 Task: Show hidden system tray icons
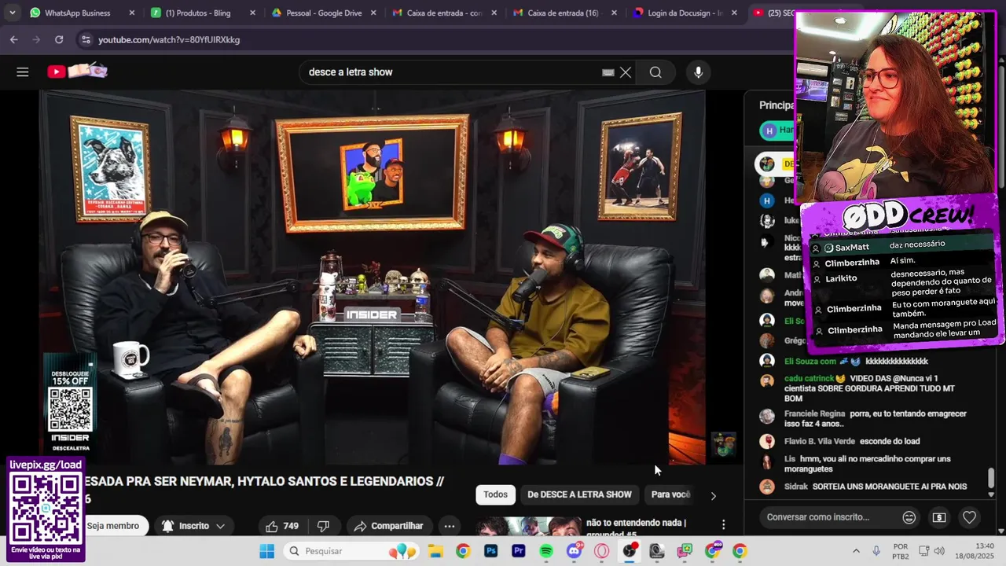pos(855,551)
